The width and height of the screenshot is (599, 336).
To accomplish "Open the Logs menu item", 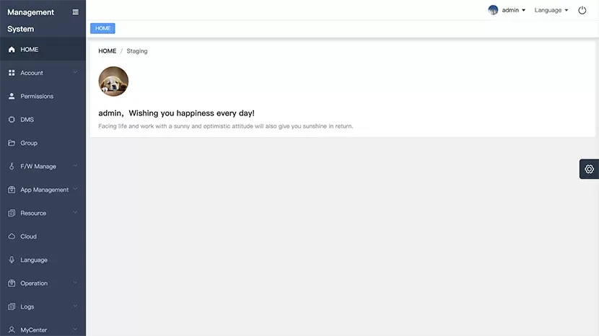I will [43, 306].
